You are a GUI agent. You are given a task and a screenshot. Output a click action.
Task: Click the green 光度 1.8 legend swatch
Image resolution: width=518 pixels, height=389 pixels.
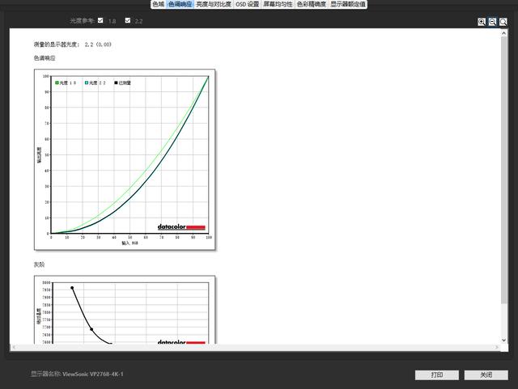[57, 82]
